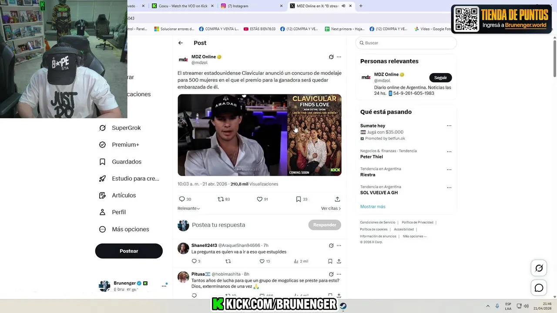557x313 pixels.
Task: Open more options on Pitusa's comment
Action: point(339,274)
